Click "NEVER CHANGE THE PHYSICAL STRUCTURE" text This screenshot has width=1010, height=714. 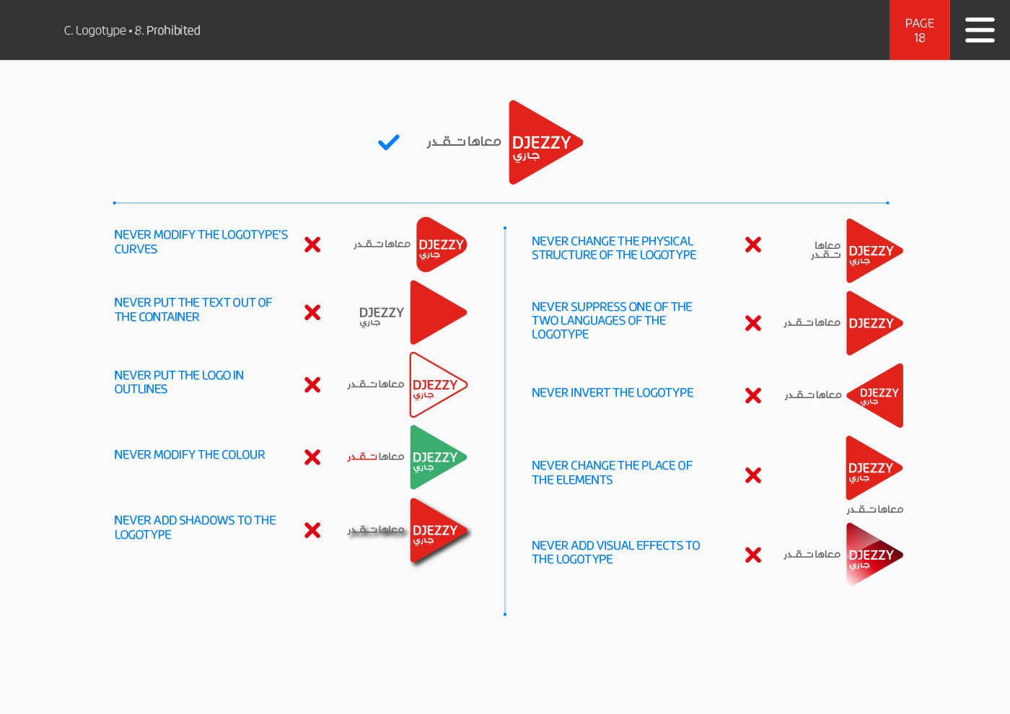tap(614, 248)
